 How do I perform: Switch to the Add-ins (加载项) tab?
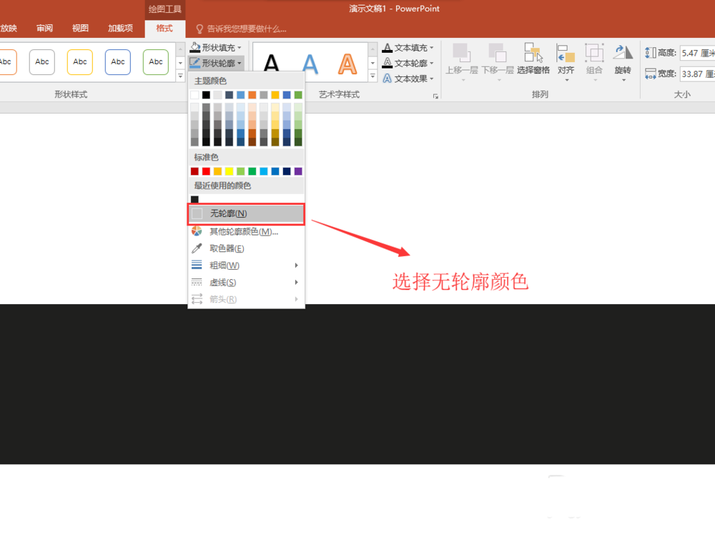click(x=120, y=29)
